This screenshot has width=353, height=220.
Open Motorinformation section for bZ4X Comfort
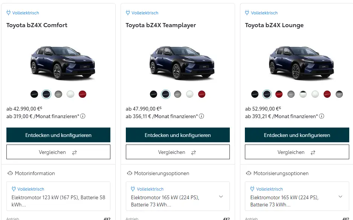click(x=35, y=174)
